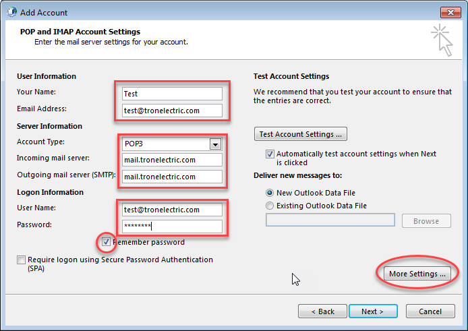
Task: Uncheck Automatically test account settings option
Action: point(270,154)
